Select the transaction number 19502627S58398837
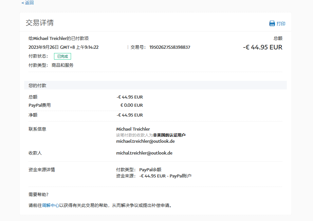 coord(170,47)
